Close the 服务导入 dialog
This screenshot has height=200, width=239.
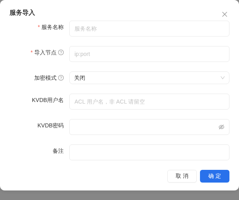pyautogui.click(x=225, y=14)
